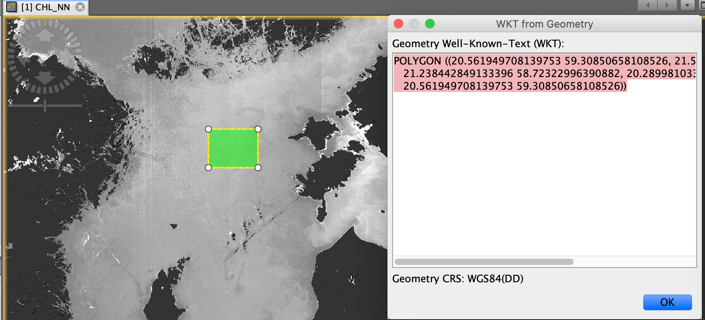Click the yellow north marker on rotation ring
The image size is (705, 320).
[x=45, y=23]
